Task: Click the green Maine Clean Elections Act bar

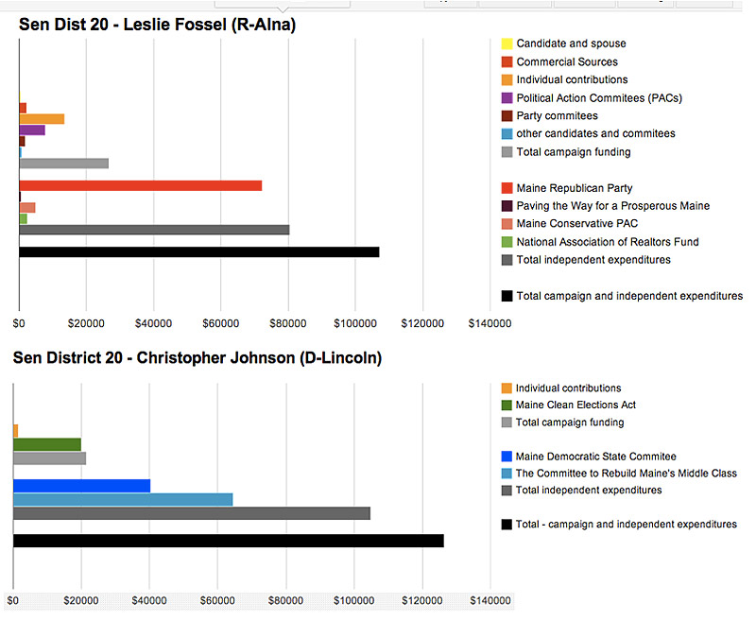Action: (x=47, y=444)
